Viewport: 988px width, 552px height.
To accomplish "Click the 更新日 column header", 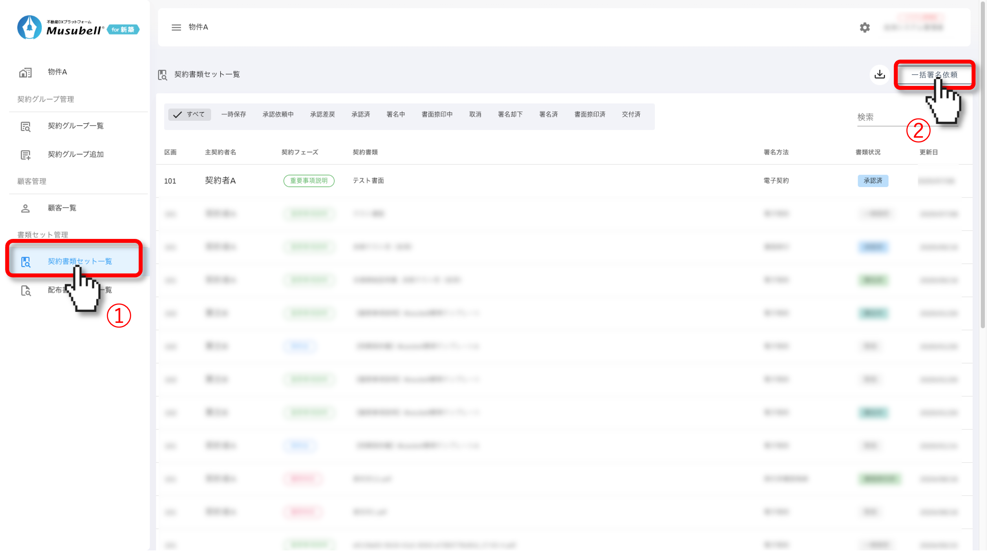I will pyautogui.click(x=928, y=152).
